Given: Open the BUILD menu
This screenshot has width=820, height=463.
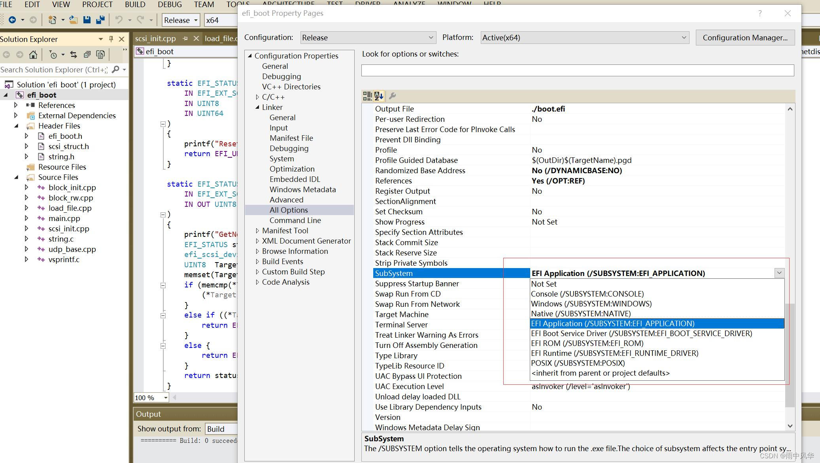Looking at the screenshot, I should pos(135,4).
